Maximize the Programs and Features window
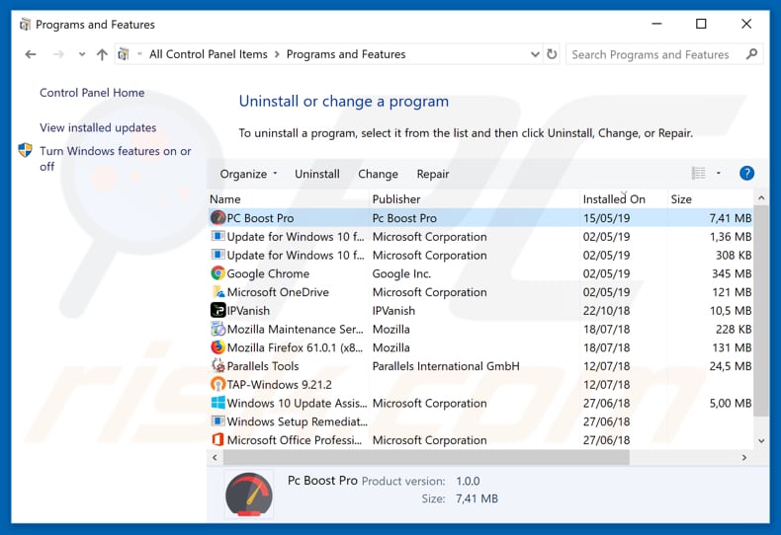The image size is (781, 535). (701, 24)
